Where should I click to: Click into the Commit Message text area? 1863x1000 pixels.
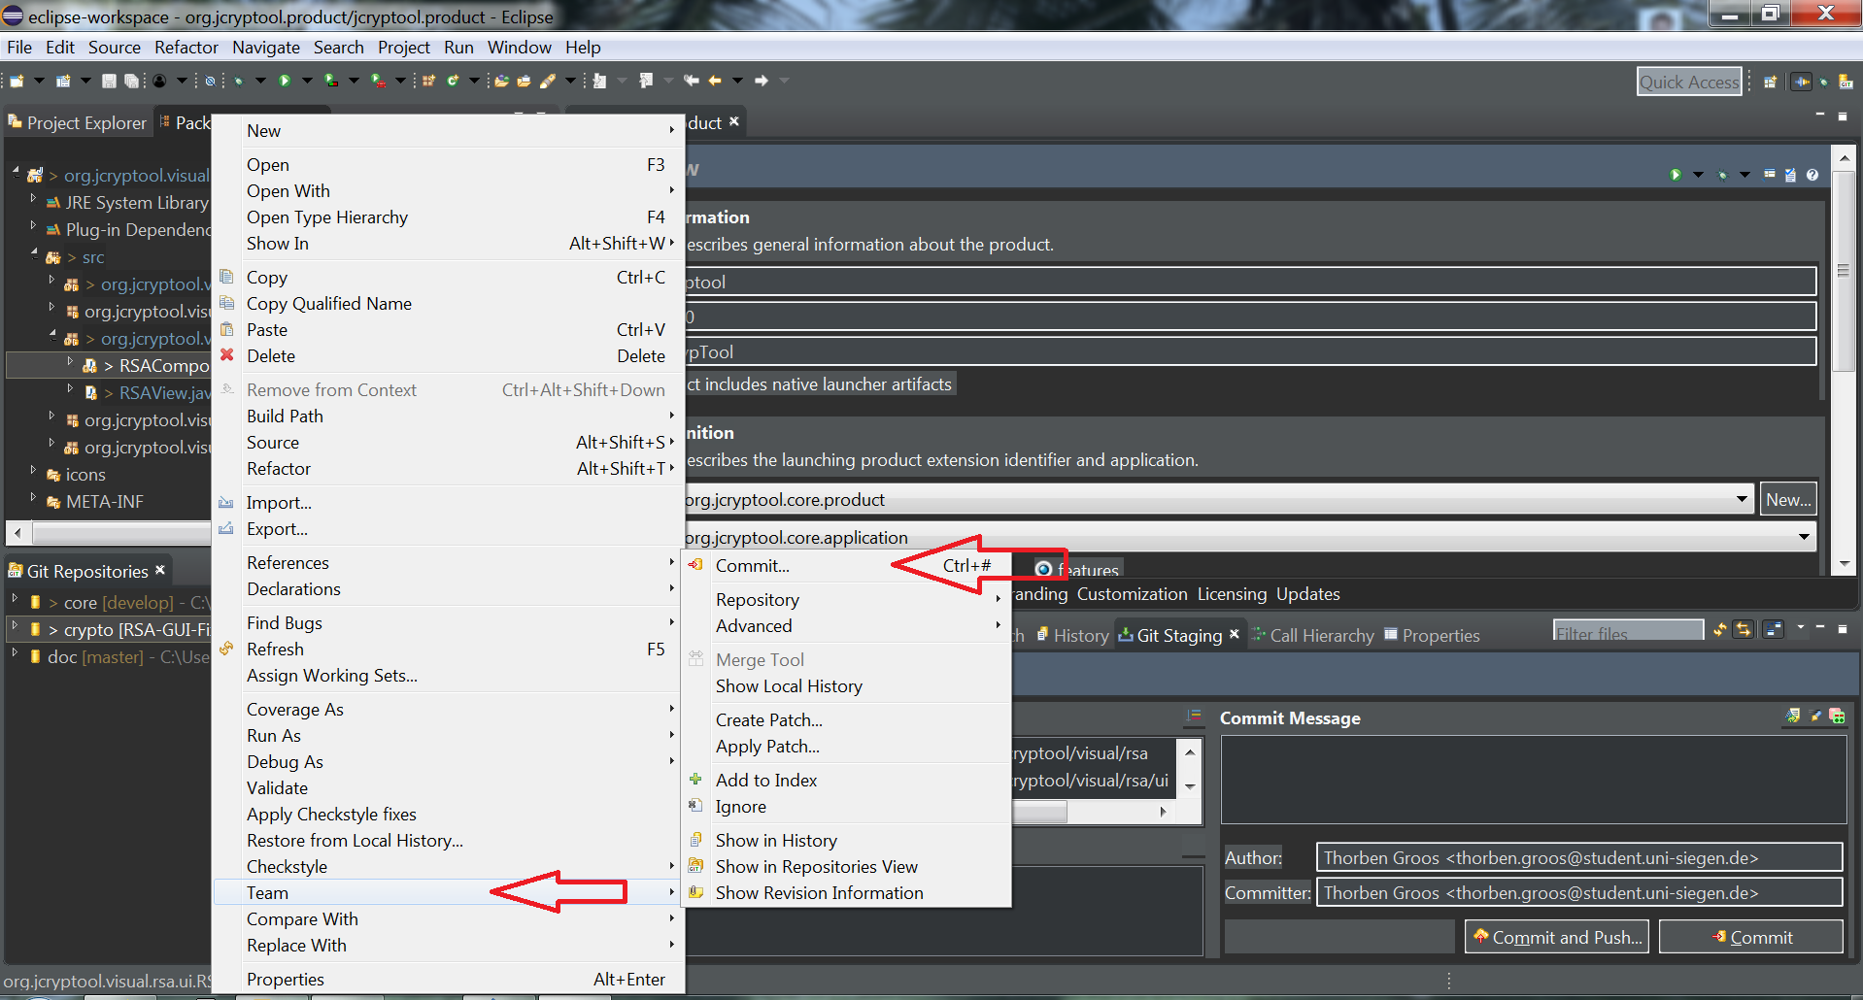1533,779
